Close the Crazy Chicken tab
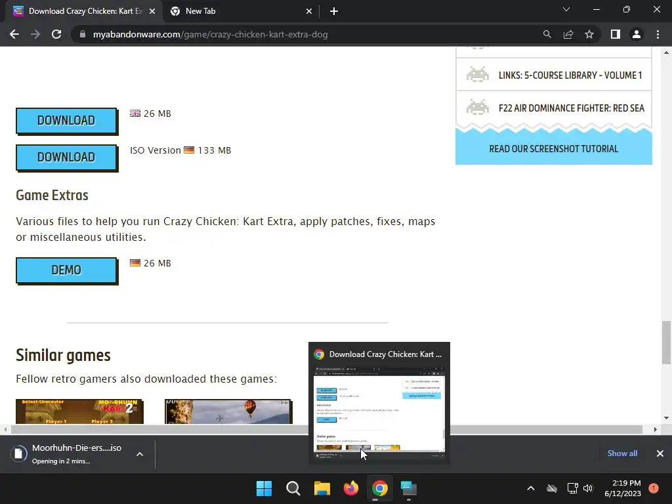The image size is (672, 504). (x=152, y=12)
